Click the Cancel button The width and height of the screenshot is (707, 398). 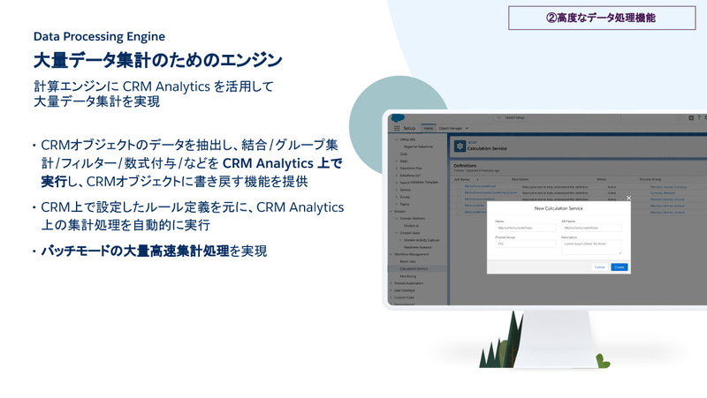[600, 267]
